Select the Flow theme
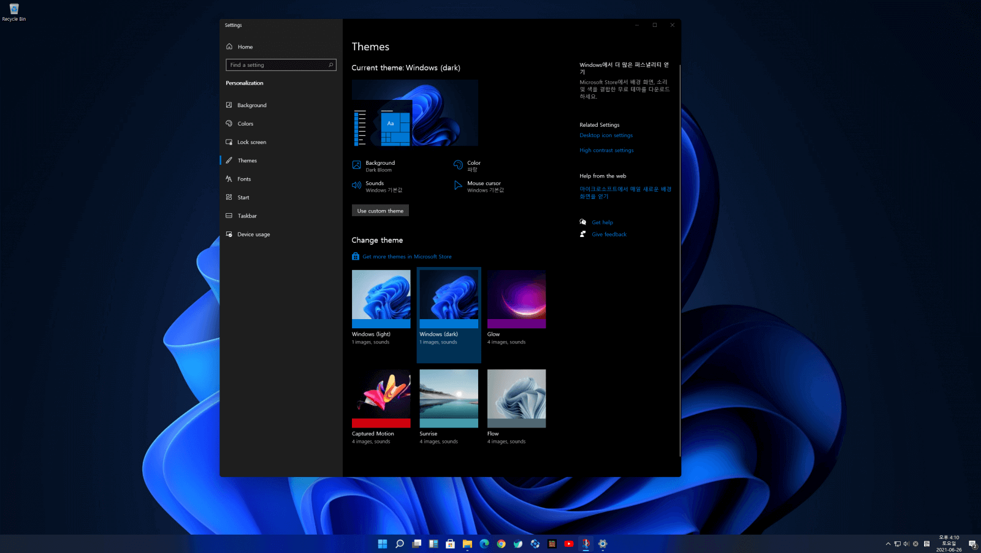The width and height of the screenshot is (981, 553). coord(517,407)
